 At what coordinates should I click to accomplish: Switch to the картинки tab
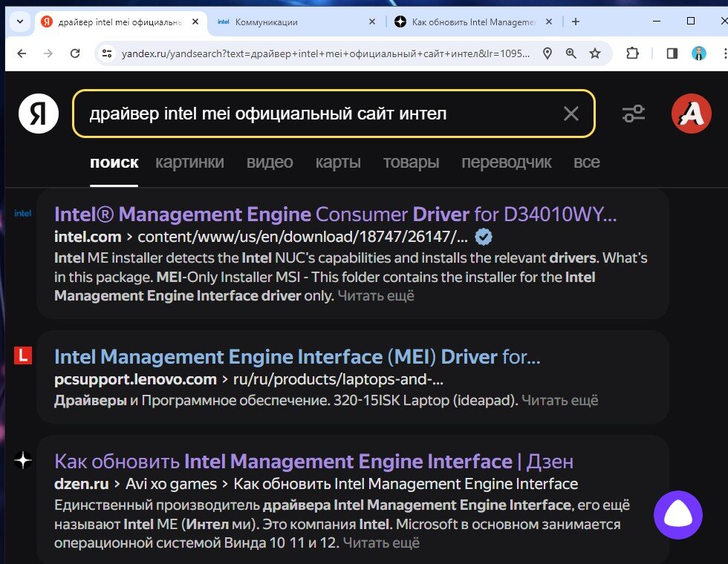pyautogui.click(x=189, y=163)
